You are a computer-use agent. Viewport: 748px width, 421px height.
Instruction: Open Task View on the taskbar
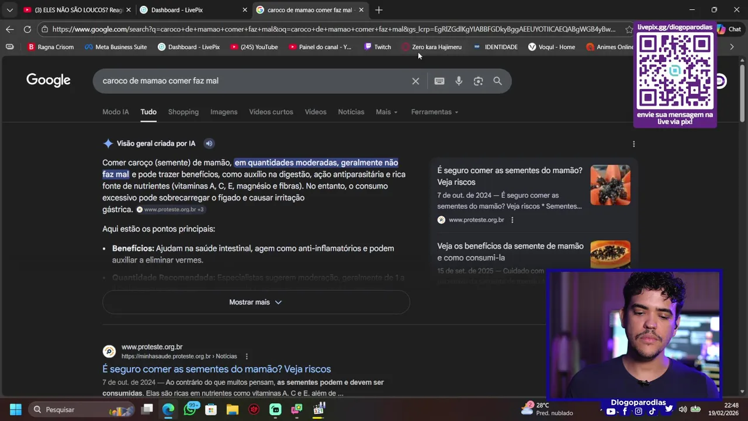coord(147,409)
